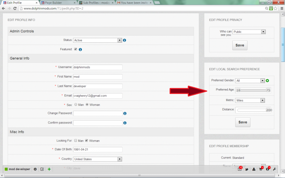This screenshot has width=285, height=178.
Task: Open the Who can see you dropdown
Action: pos(249,32)
